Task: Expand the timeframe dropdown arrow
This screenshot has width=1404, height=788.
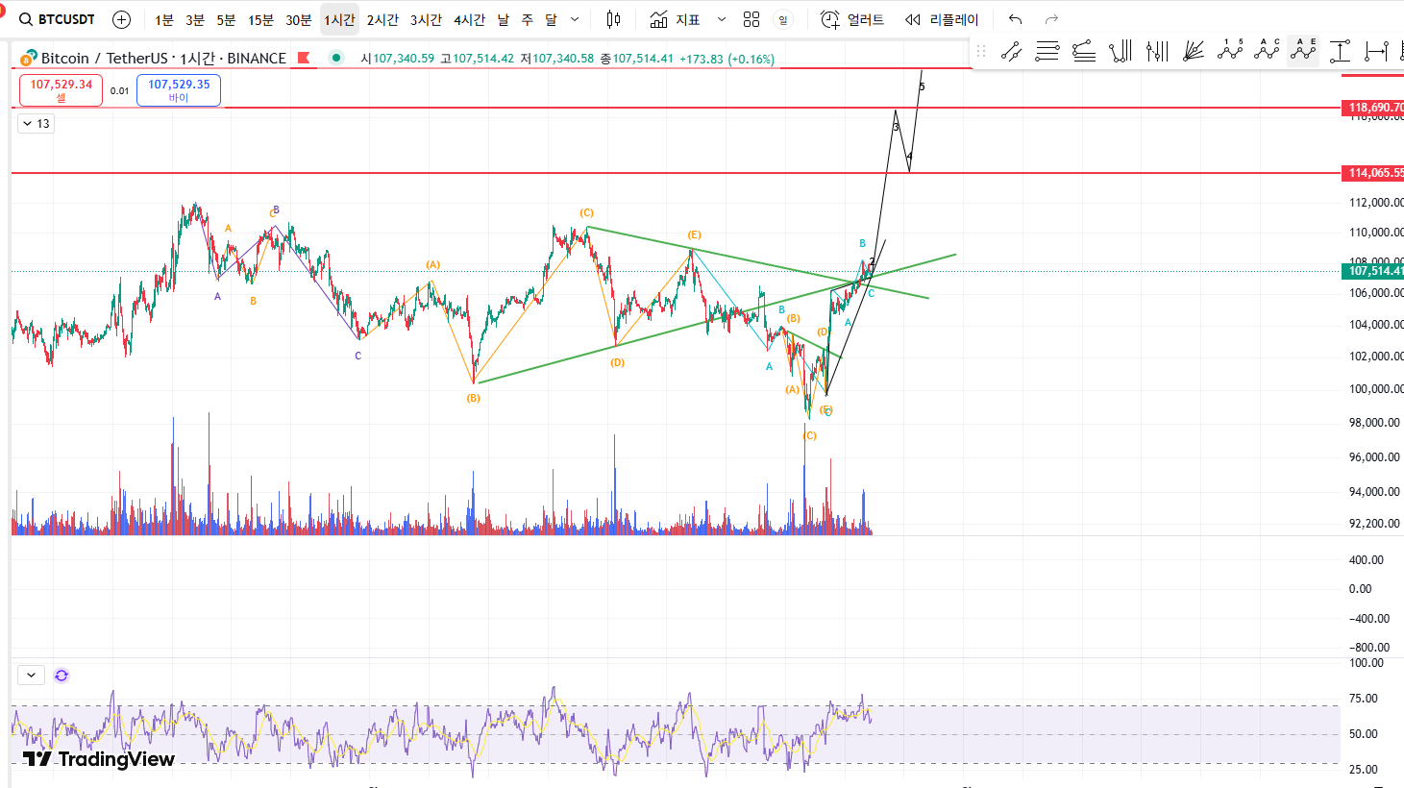Action: click(x=575, y=19)
